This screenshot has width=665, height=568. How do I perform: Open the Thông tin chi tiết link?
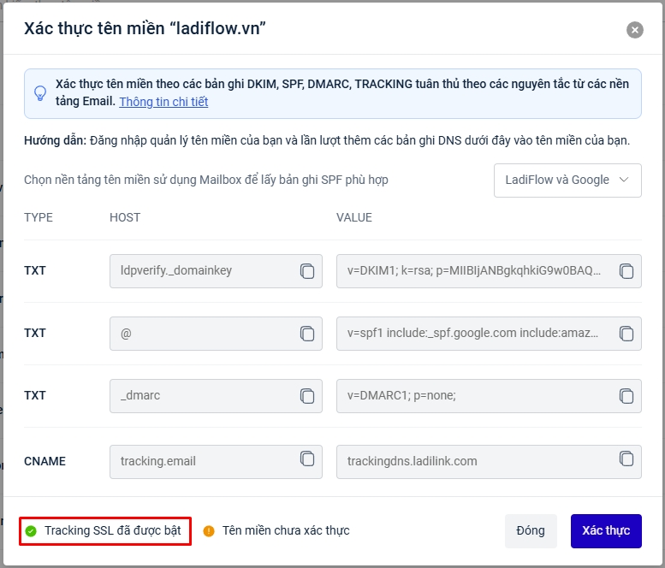[163, 102]
